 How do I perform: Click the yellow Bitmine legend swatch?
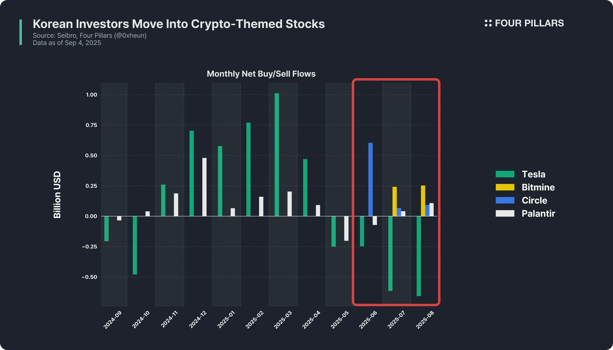pyautogui.click(x=505, y=187)
